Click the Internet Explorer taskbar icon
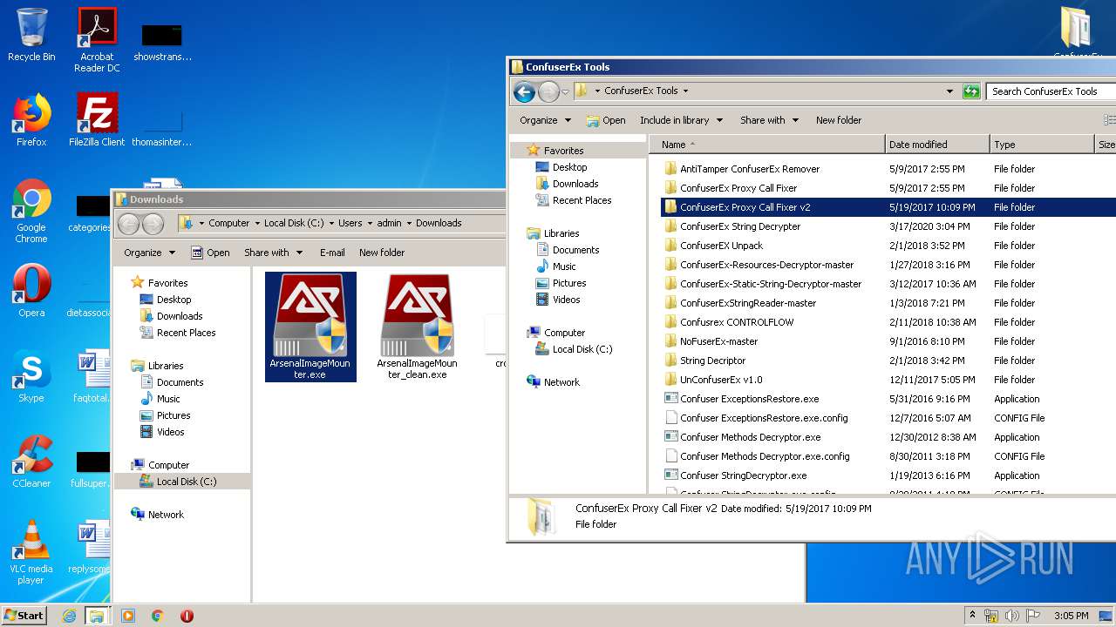This screenshot has height=627, width=1116. [69, 616]
